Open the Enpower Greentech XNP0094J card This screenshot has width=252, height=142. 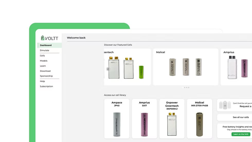click(172, 119)
